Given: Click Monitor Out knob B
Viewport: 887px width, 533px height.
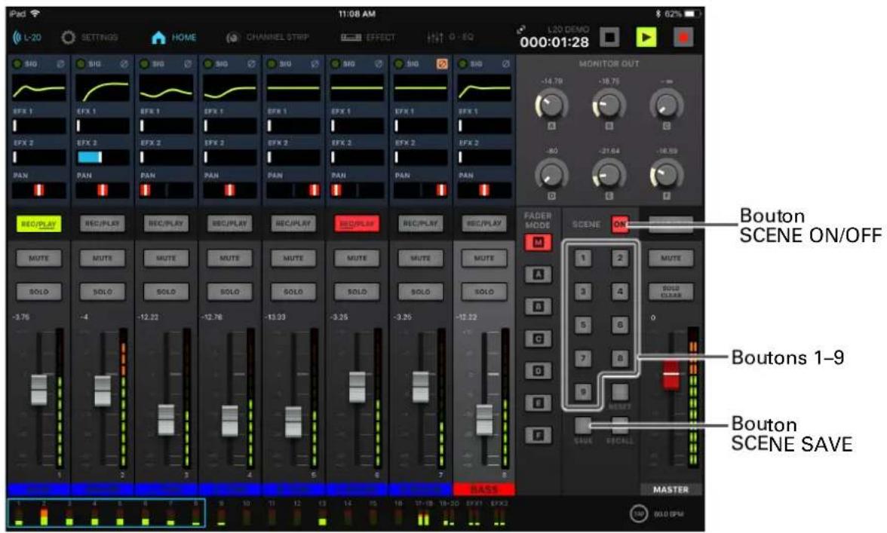Looking at the screenshot, I should coord(609,106).
